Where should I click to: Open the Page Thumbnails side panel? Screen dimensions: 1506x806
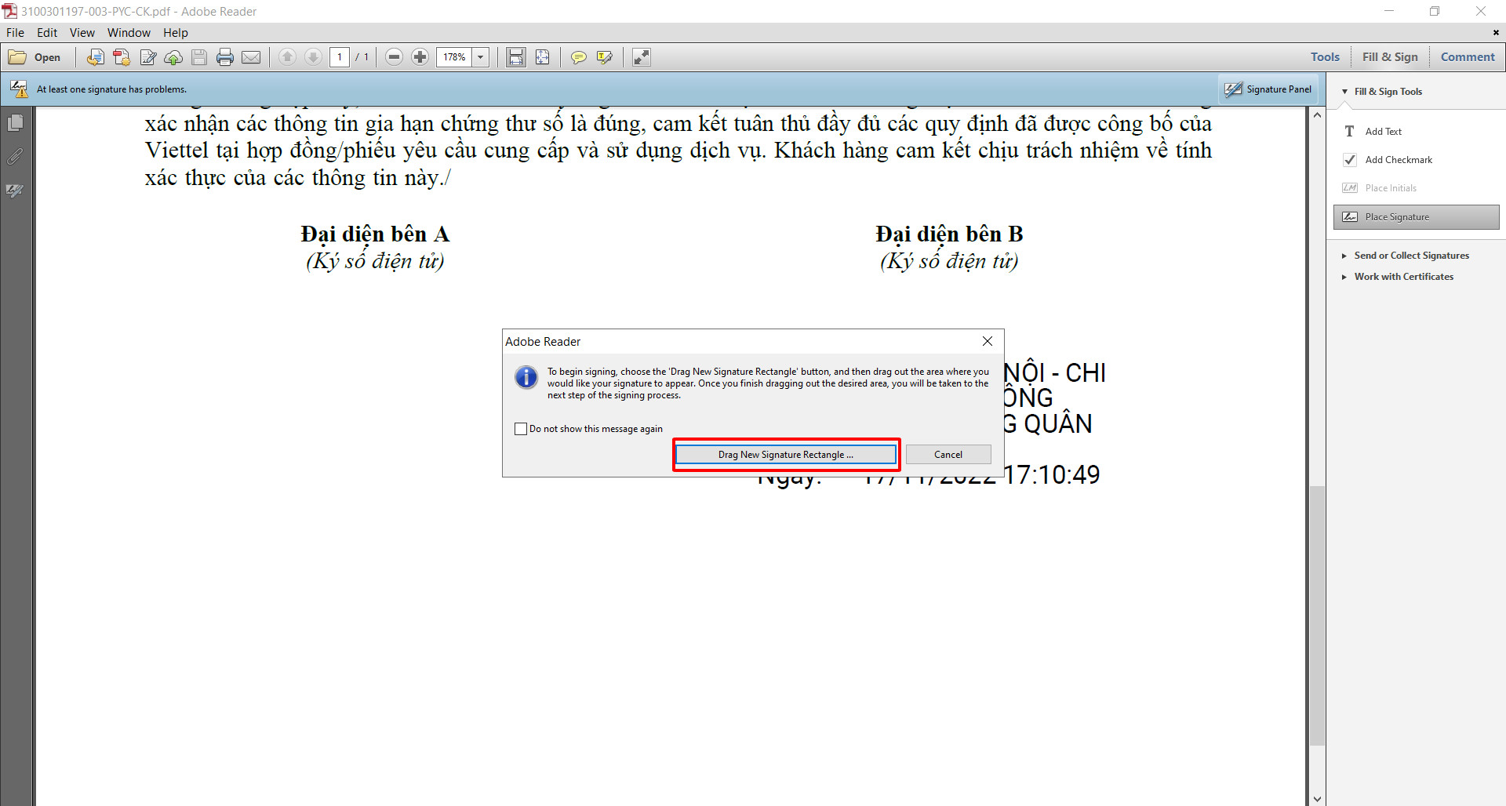[15, 123]
